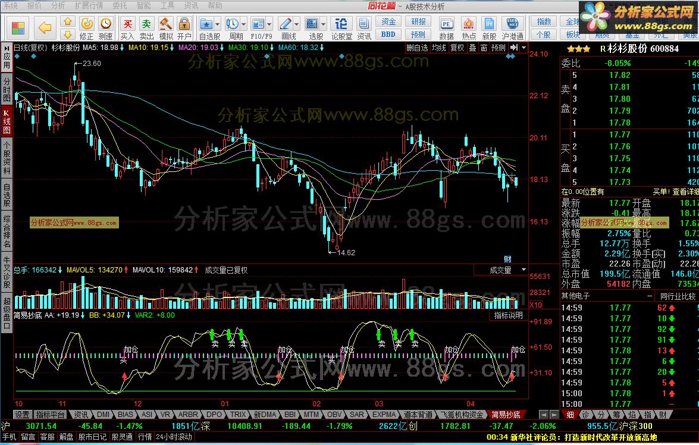
Task: Select the 简易抄底 indicator tab
Action: tap(506, 415)
